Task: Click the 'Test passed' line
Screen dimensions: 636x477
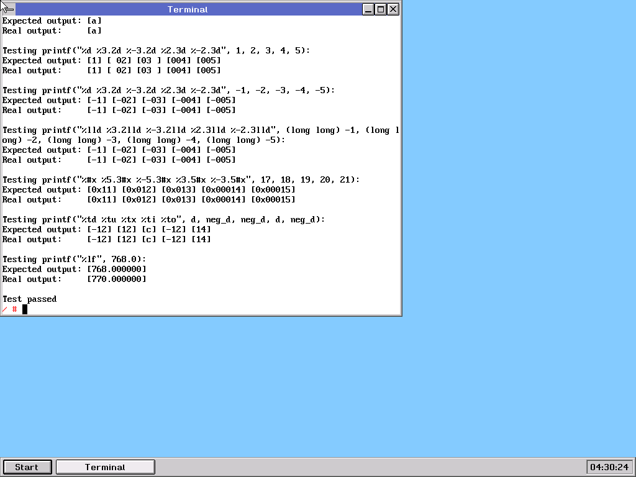Action: (x=29, y=299)
